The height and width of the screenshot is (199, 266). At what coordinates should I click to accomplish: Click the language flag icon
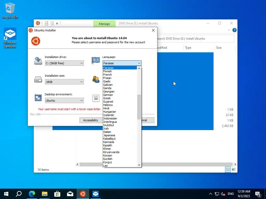click(x=96, y=61)
